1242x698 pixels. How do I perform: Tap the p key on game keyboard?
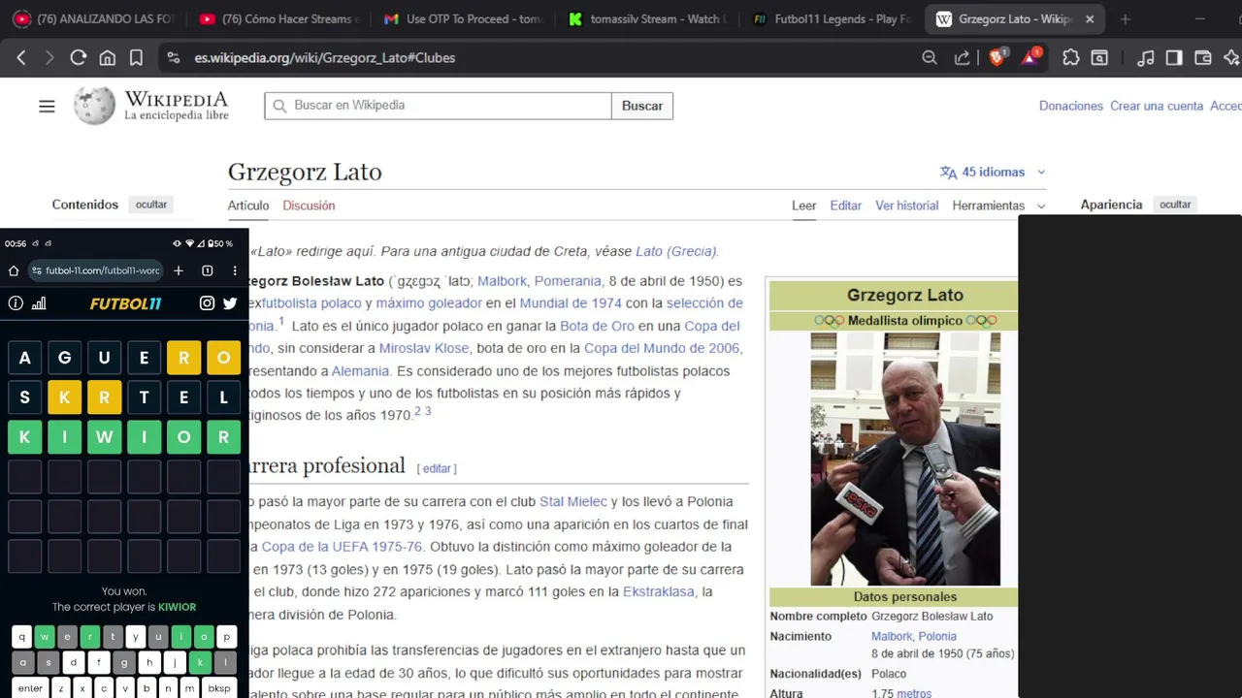click(x=226, y=637)
